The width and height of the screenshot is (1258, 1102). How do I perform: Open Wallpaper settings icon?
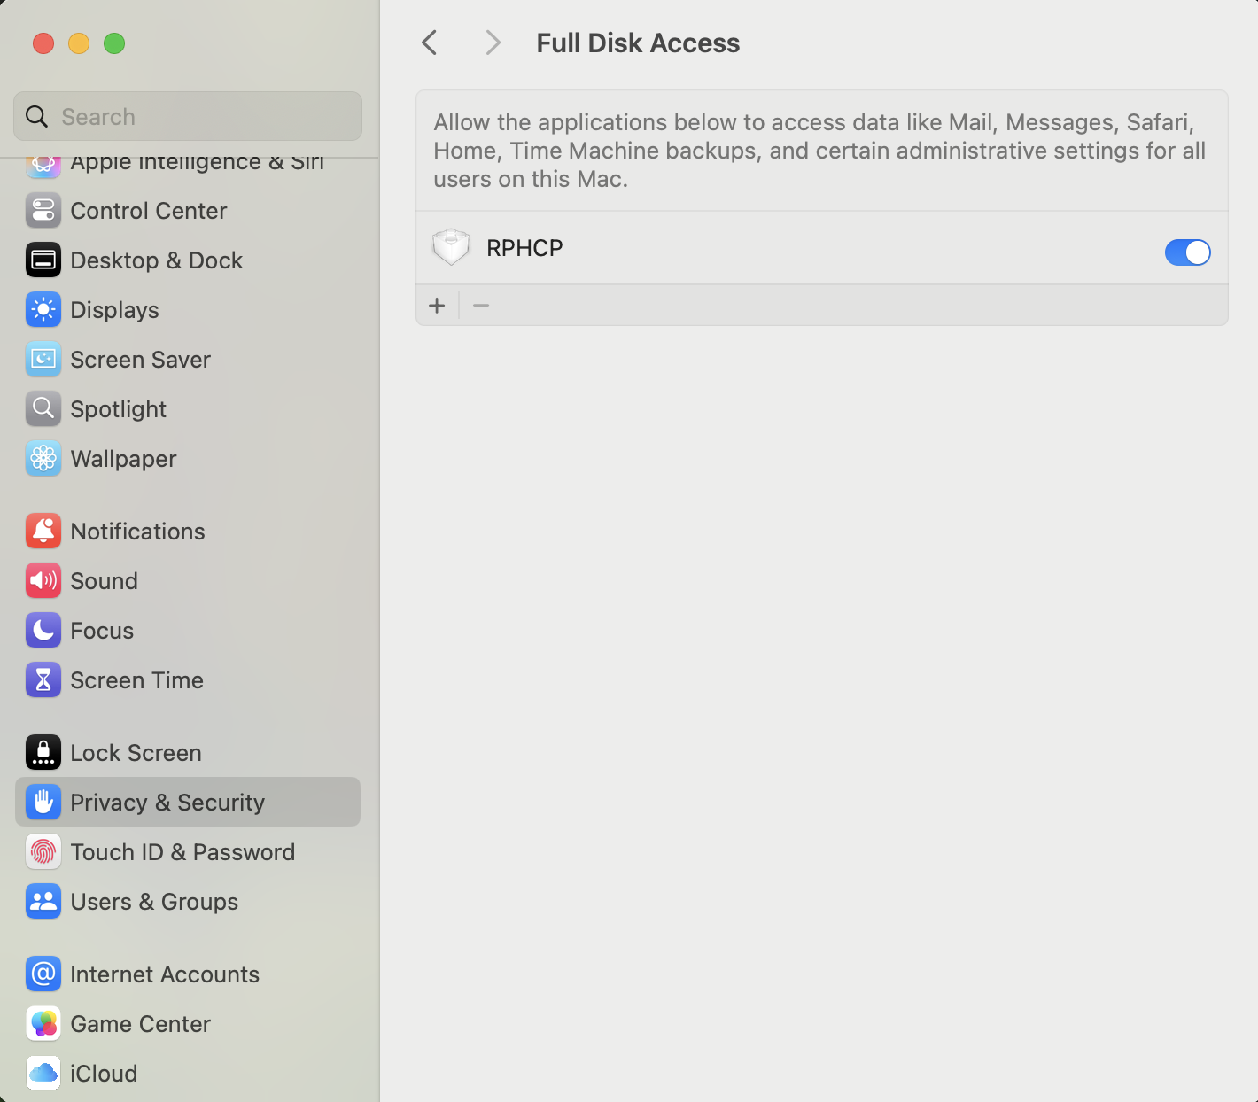tap(43, 459)
